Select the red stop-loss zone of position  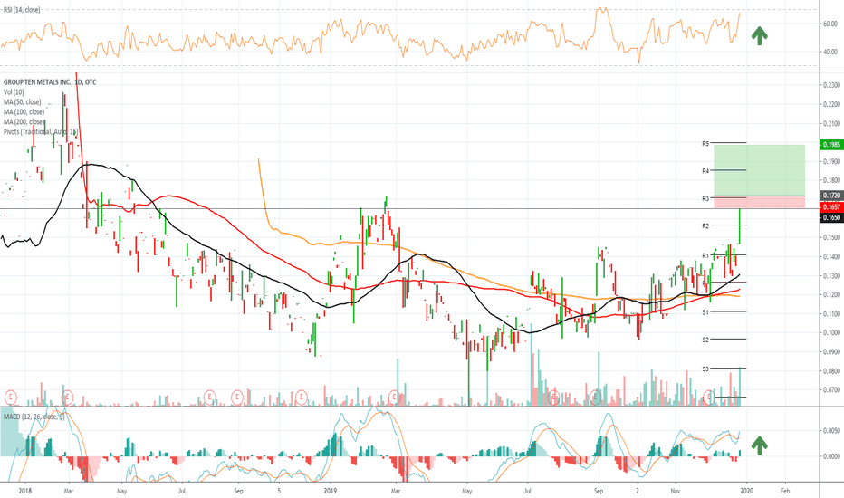point(760,202)
